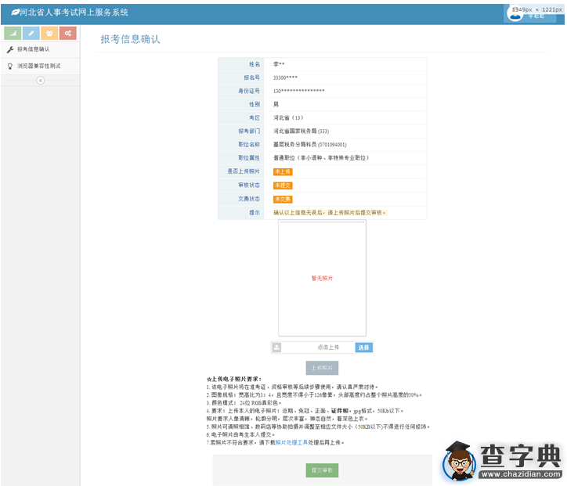Click the 未上传 status badge

(x=283, y=171)
